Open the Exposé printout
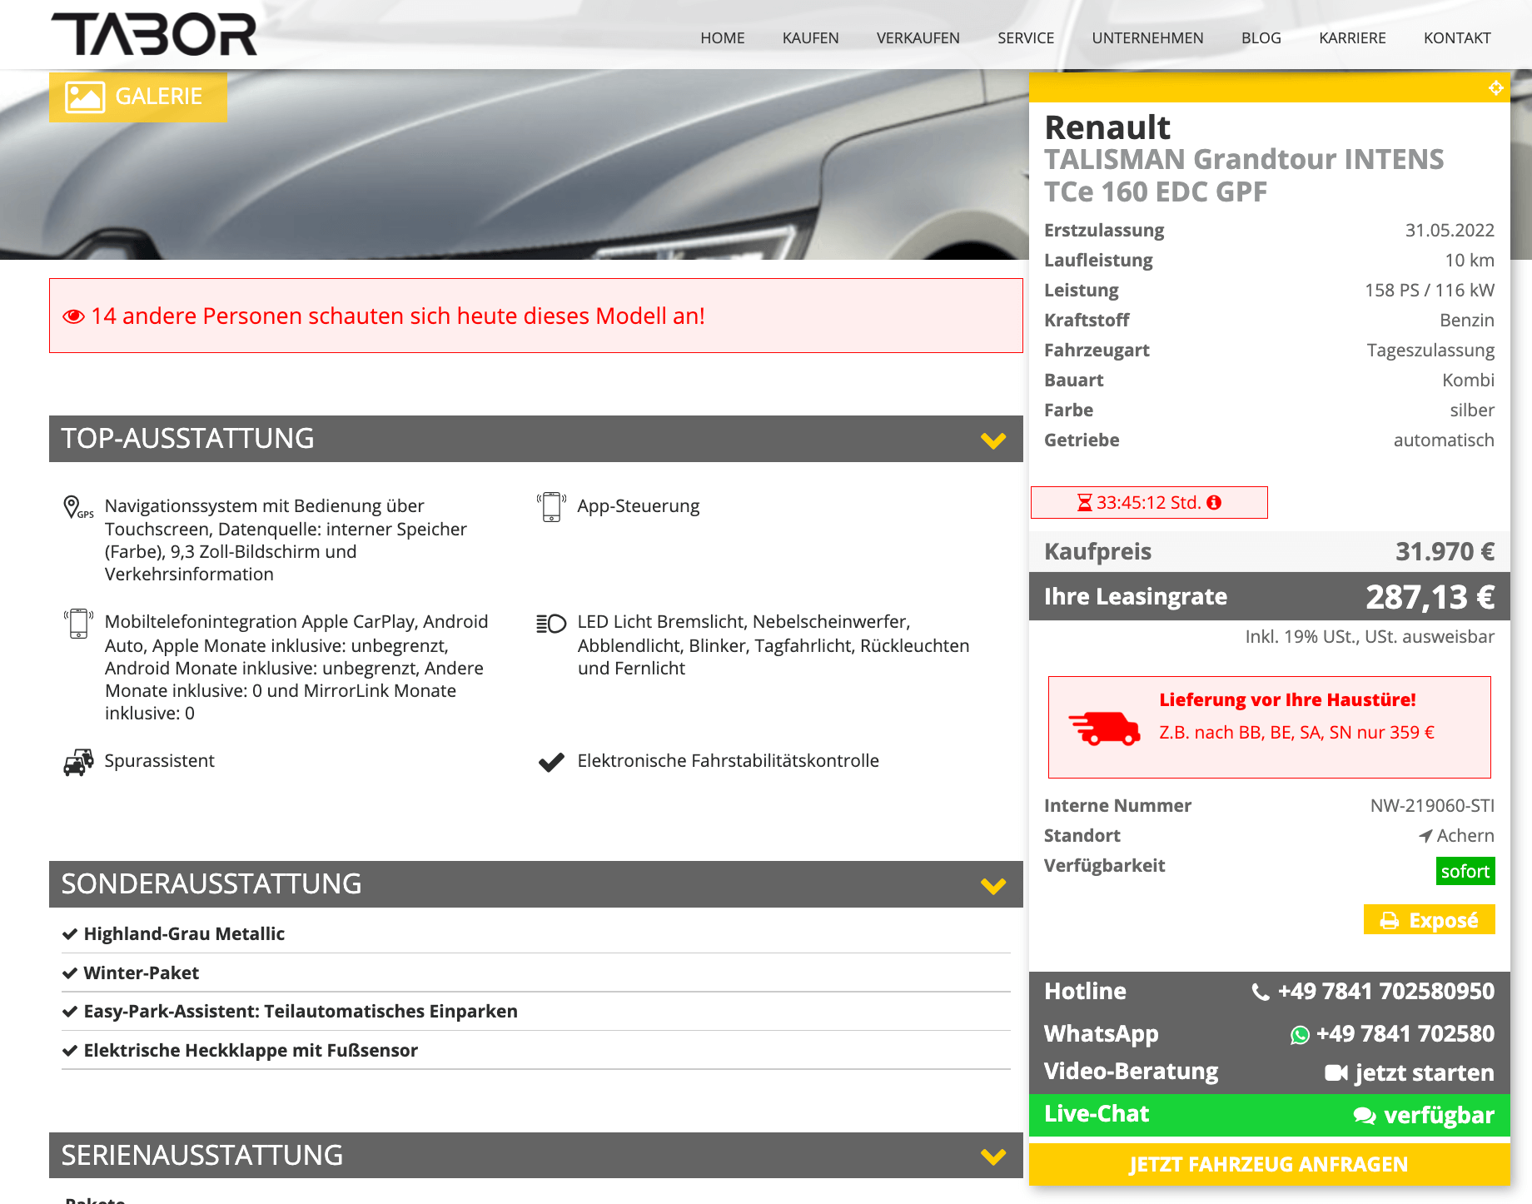Viewport: 1532px width, 1204px height. tap(1429, 920)
